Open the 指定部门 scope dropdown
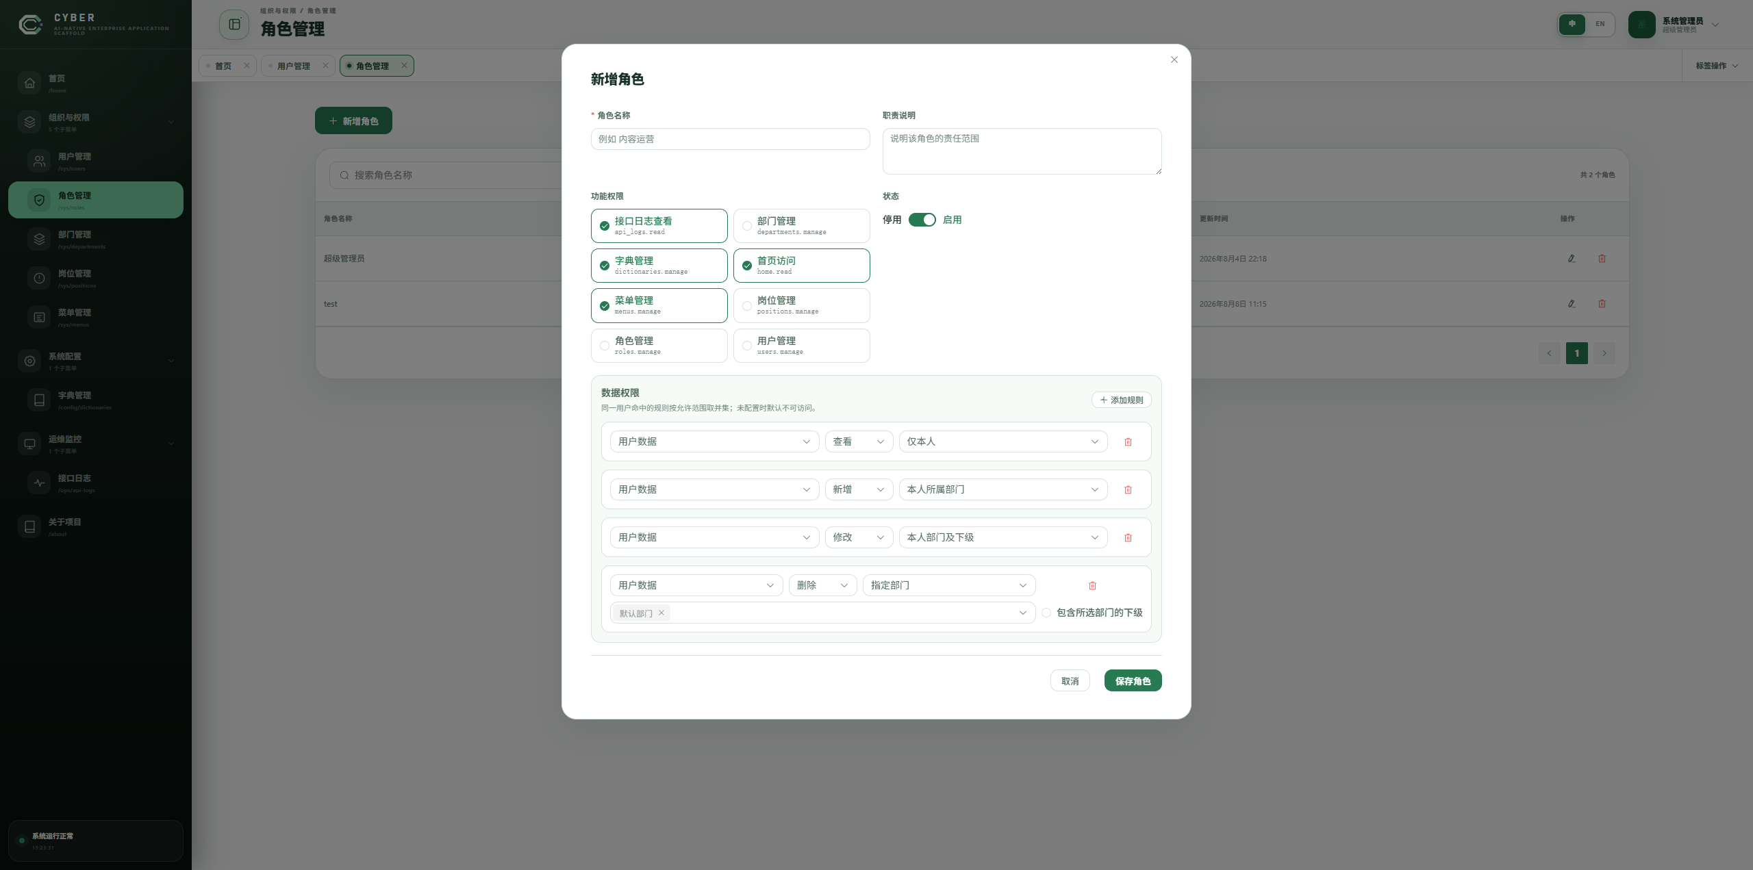This screenshot has width=1753, height=870. click(949, 585)
